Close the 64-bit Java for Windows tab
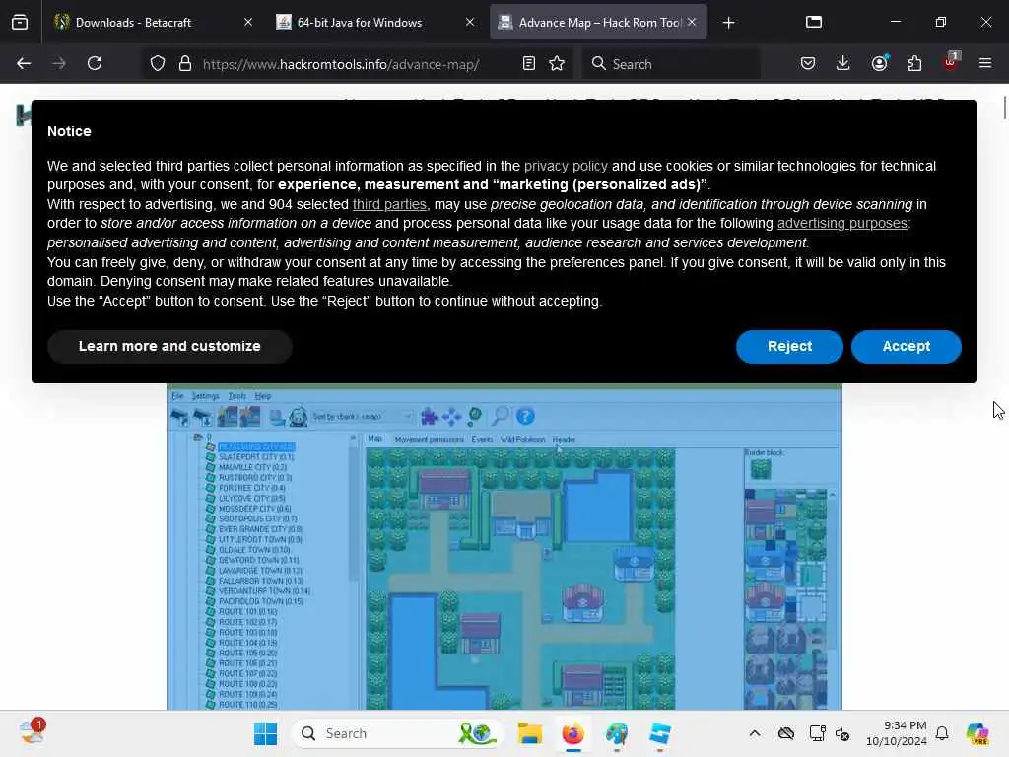 coord(470,23)
